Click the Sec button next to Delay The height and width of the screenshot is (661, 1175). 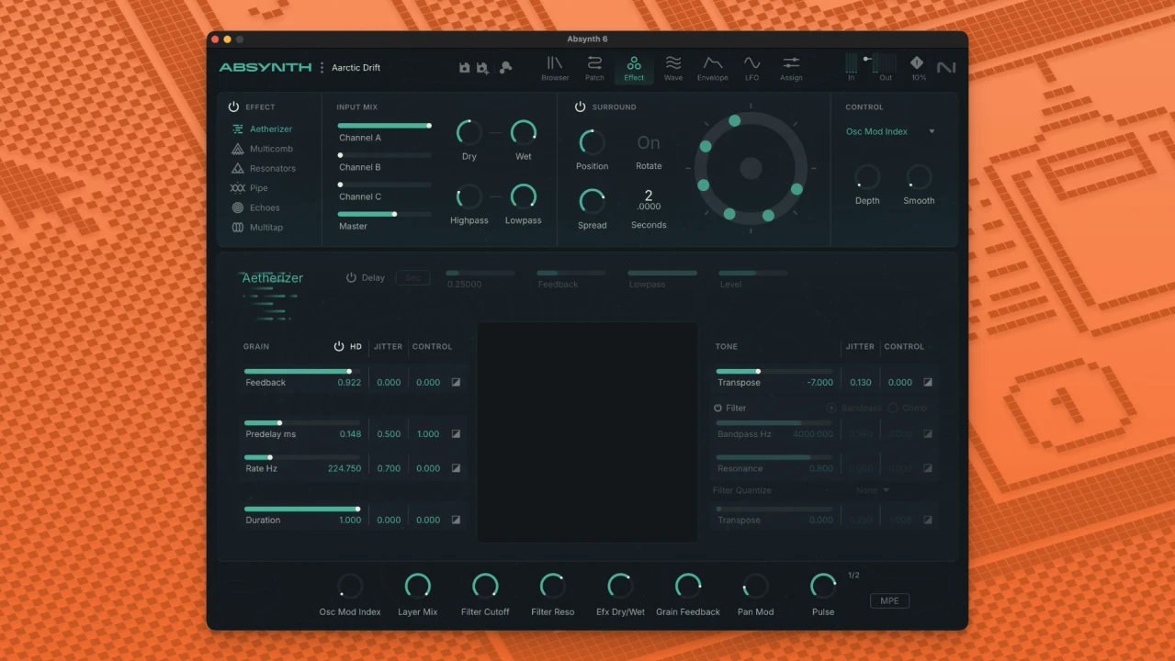tap(412, 277)
